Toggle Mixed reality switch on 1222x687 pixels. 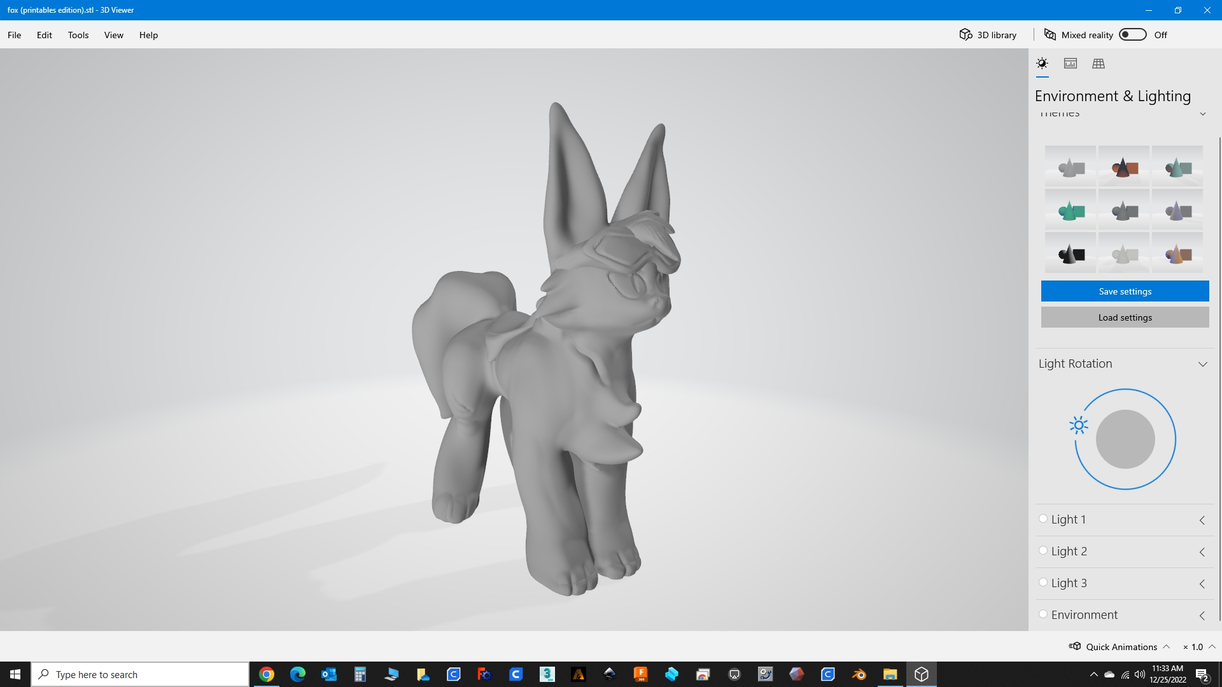1133,35
